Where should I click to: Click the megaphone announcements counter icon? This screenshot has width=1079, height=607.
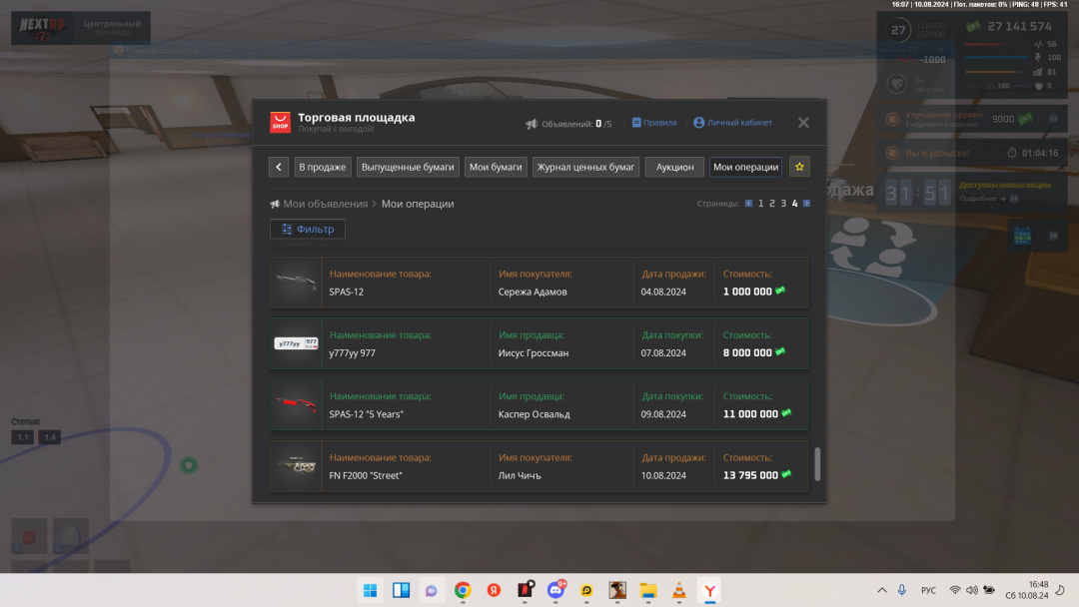click(532, 124)
